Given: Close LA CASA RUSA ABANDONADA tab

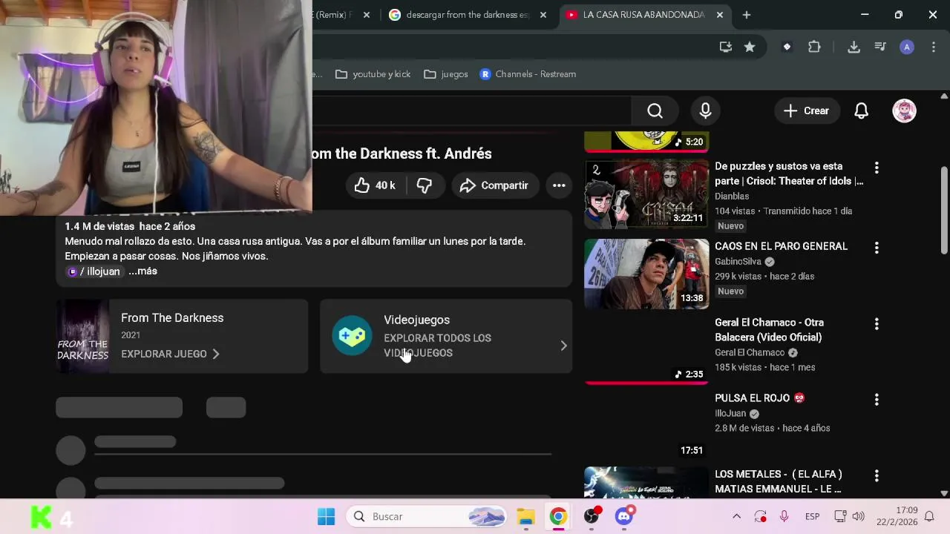Looking at the screenshot, I should click(719, 15).
